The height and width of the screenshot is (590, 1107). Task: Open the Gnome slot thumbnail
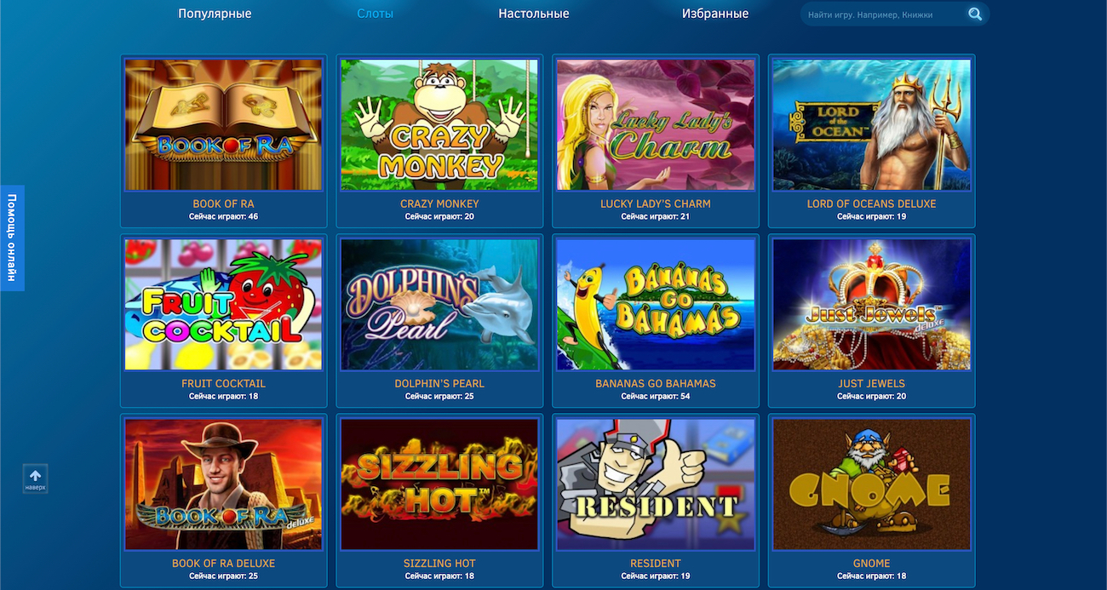872,484
